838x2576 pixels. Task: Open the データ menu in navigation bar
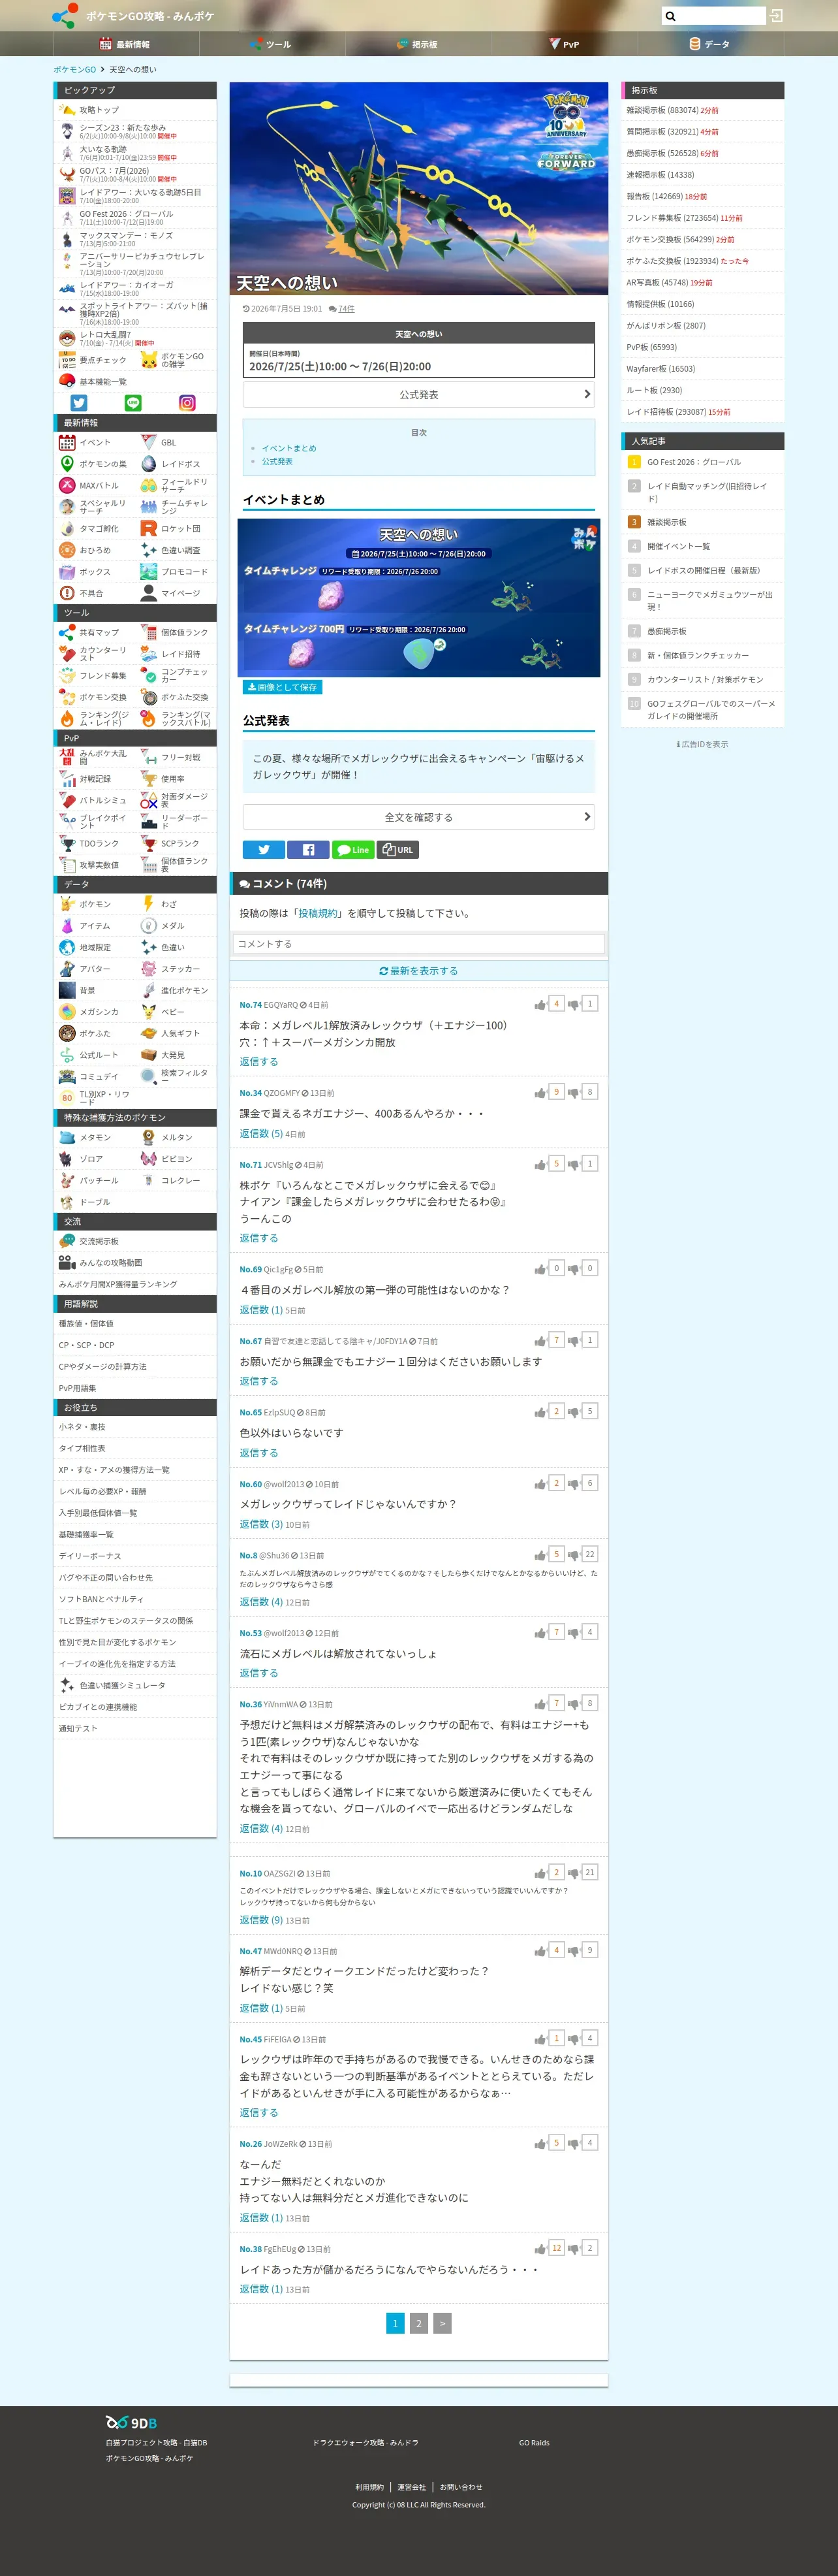click(710, 44)
